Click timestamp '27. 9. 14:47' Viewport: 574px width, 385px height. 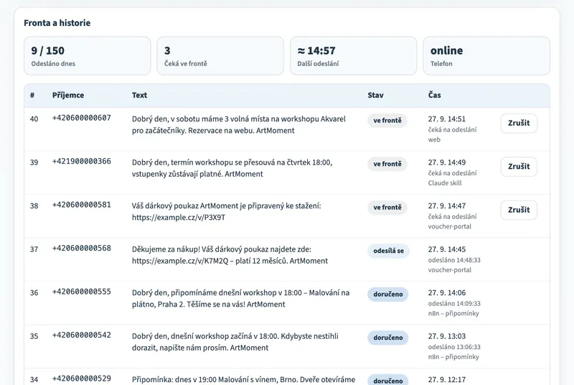[446, 206]
